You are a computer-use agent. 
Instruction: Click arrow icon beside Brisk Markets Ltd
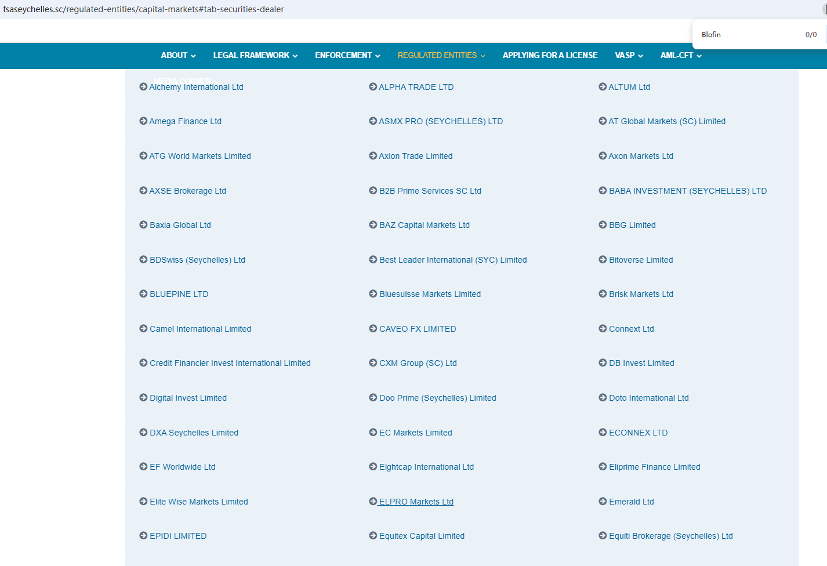603,293
